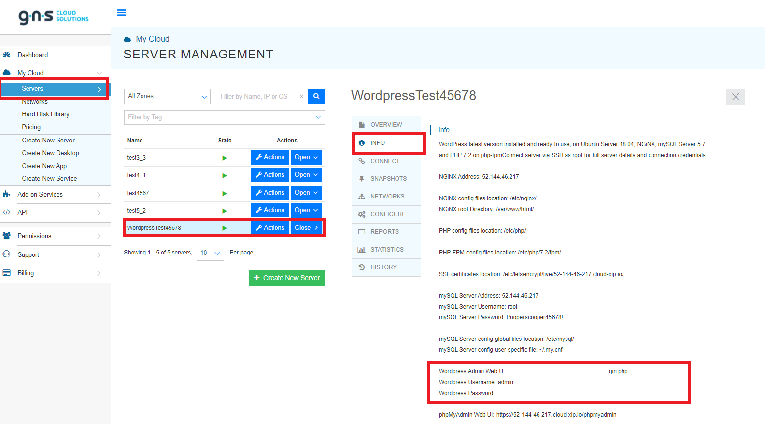This screenshot has width=765, height=424.
Task: Switch to the Configure tab
Action: pyautogui.click(x=387, y=214)
